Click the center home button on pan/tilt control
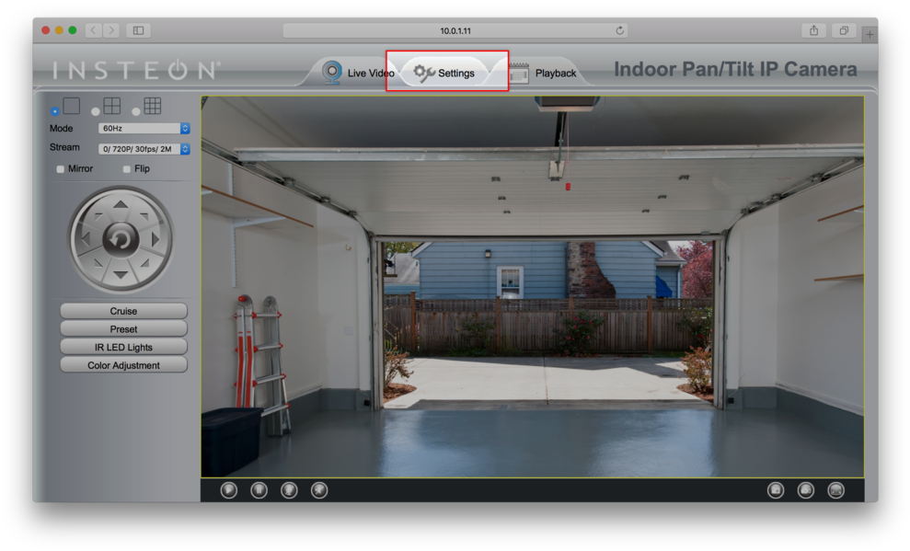 point(122,237)
